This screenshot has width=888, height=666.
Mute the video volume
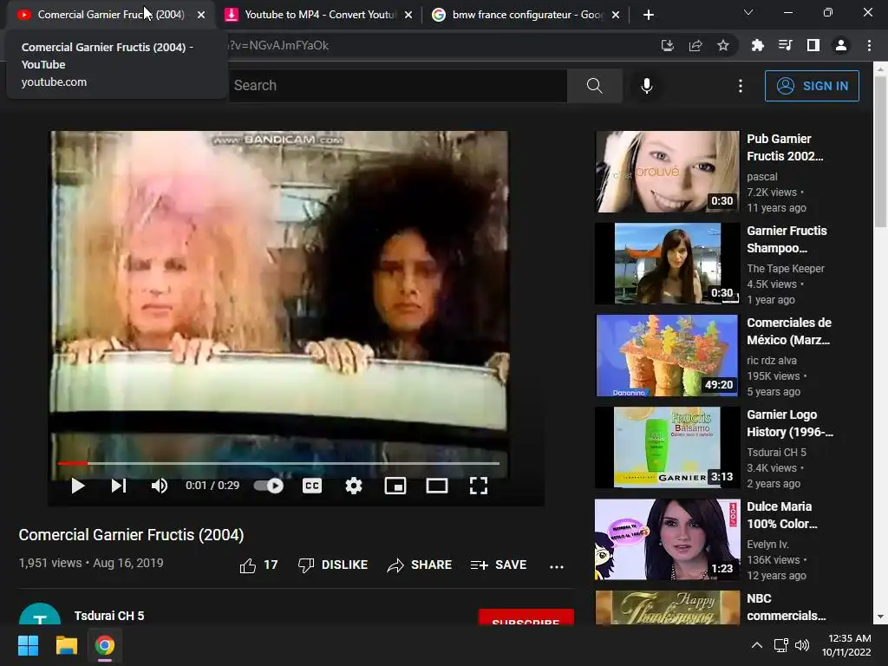[160, 486]
